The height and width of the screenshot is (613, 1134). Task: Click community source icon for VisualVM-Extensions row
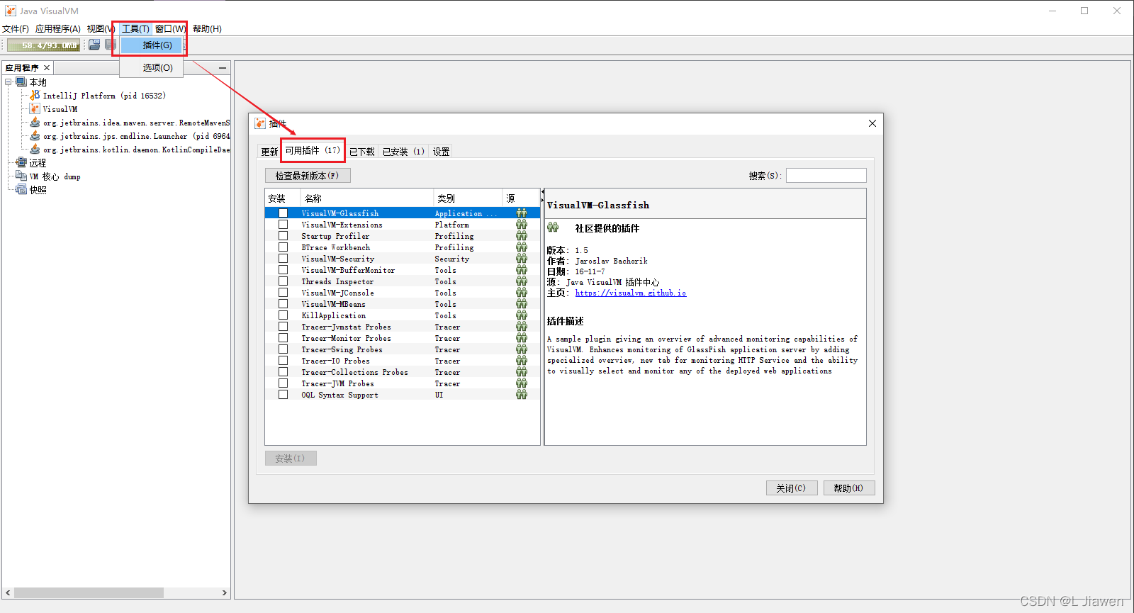(x=522, y=224)
